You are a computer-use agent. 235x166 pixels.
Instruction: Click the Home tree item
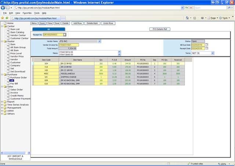pos(10,23)
